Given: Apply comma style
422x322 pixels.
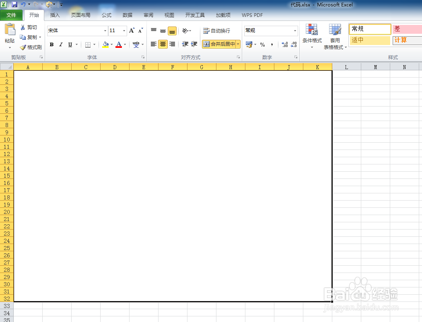Looking at the screenshot, I should (272, 45).
